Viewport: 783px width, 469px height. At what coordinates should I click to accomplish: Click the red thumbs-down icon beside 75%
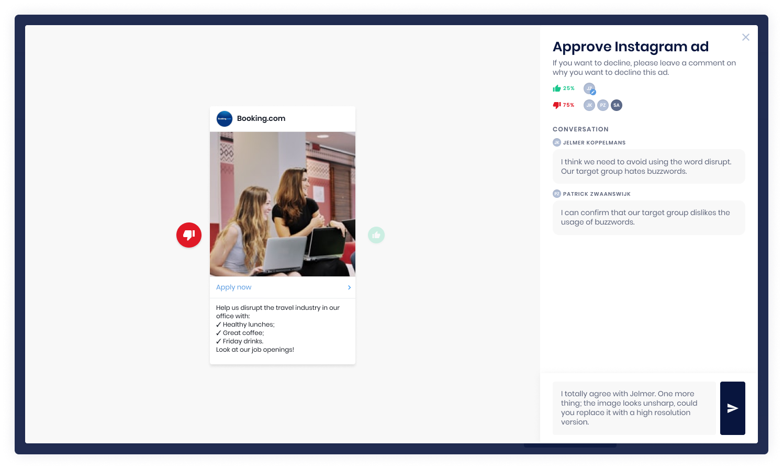[557, 105]
